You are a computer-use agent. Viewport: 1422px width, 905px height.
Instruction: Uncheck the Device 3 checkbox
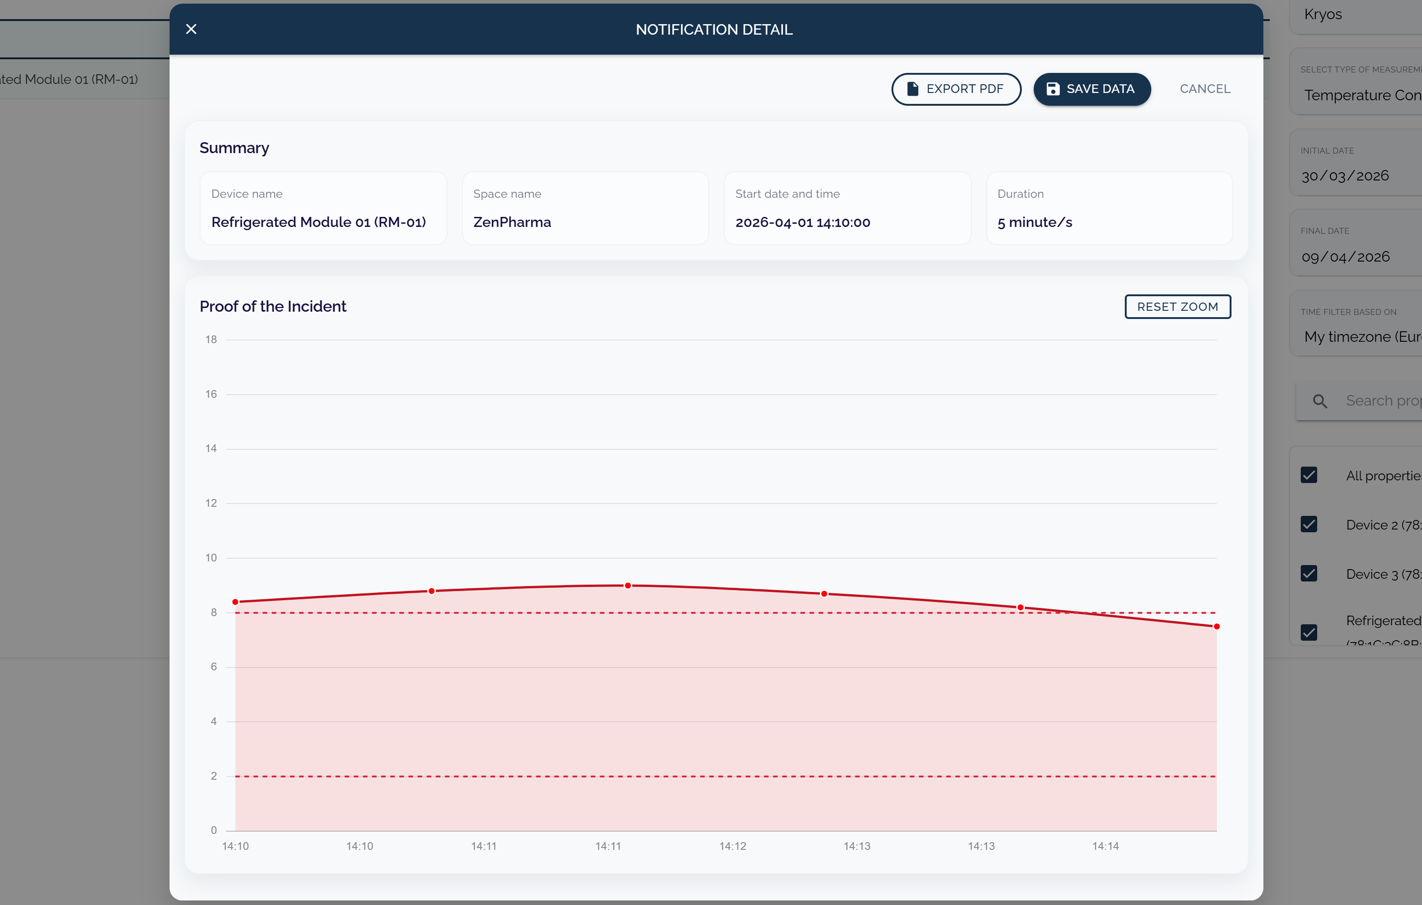[x=1309, y=573]
